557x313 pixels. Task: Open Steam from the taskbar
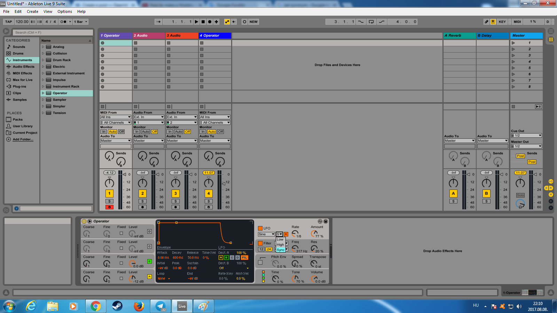pyautogui.click(x=117, y=306)
